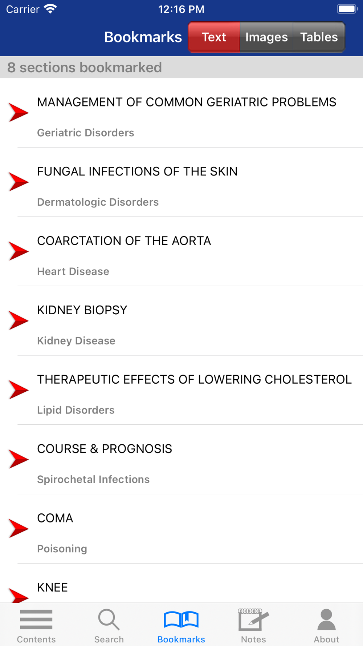Tap the Search magnifier icon

[109, 619]
